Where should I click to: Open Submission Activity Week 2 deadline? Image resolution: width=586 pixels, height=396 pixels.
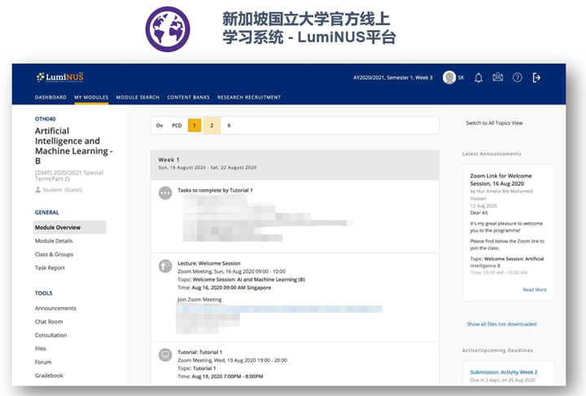[501, 372]
